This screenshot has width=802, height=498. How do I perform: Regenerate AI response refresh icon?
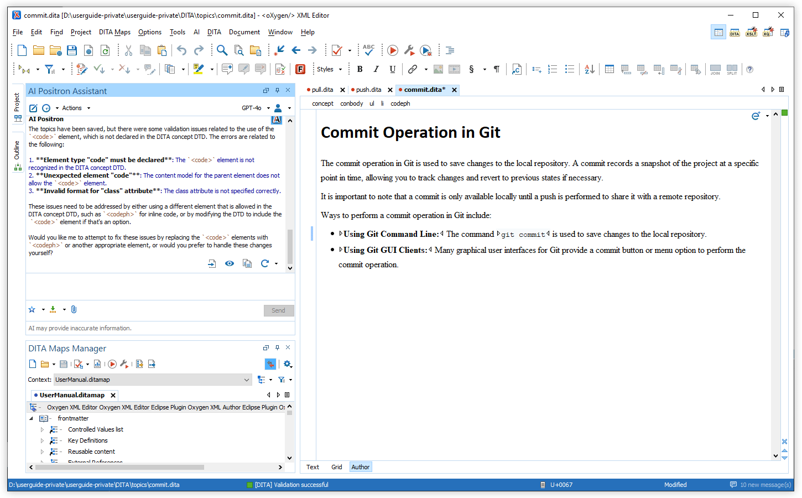pos(265,263)
